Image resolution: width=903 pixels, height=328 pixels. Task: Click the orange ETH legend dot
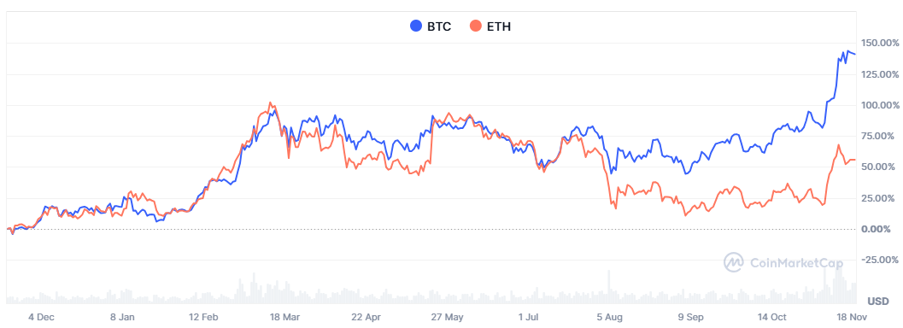(x=476, y=26)
